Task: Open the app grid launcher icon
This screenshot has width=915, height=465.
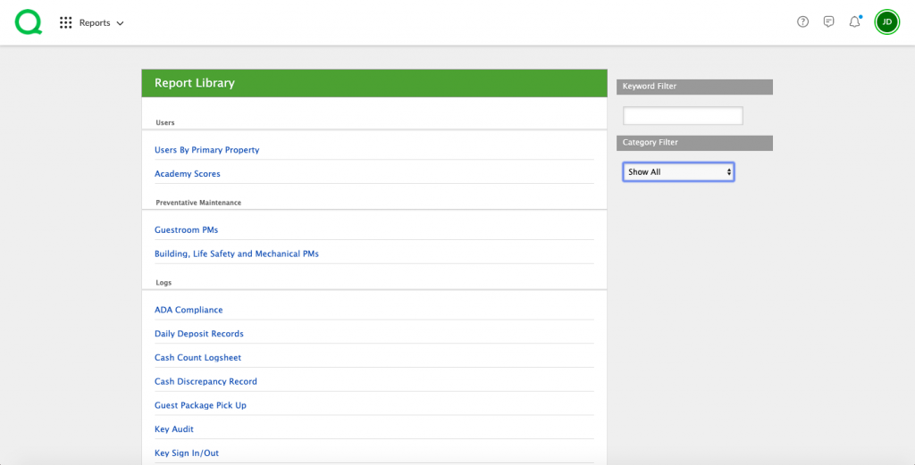Action: coord(65,22)
